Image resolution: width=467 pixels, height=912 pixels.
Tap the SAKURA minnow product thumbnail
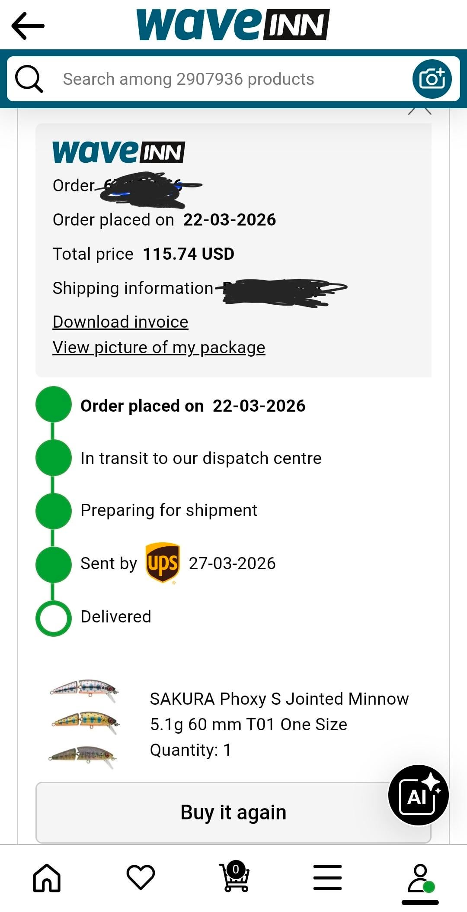click(x=84, y=724)
